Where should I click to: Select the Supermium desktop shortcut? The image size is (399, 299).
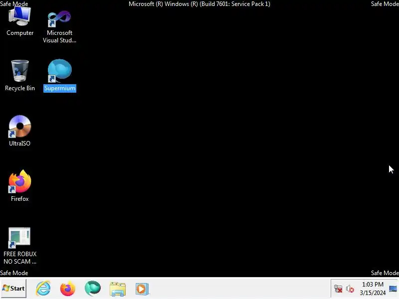(60, 75)
